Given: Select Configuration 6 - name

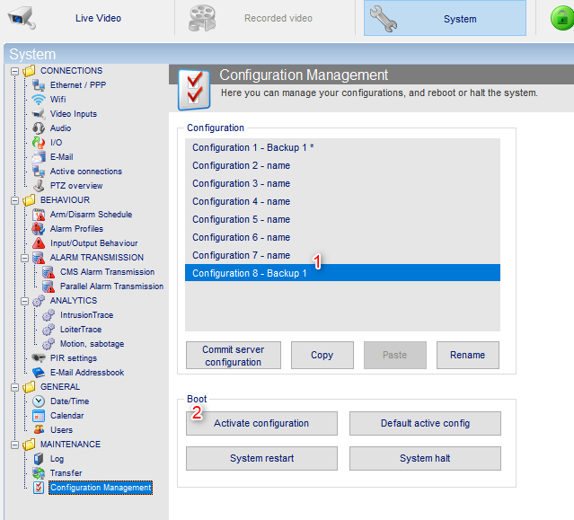Looking at the screenshot, I should point(342,237).
